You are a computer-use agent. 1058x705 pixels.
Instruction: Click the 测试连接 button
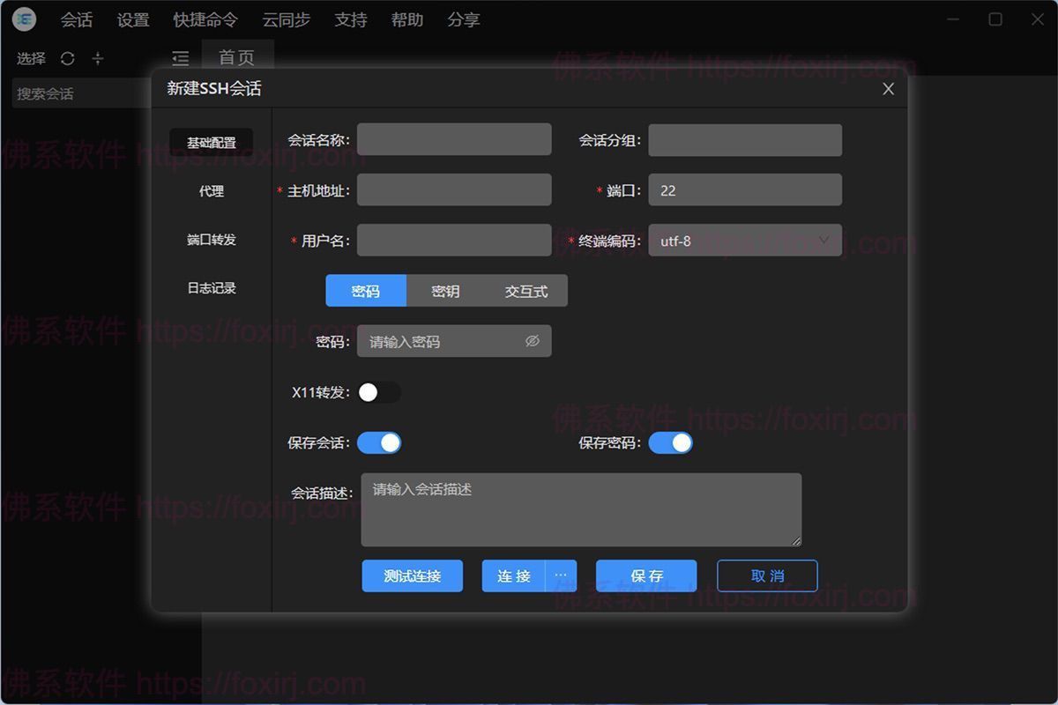(413, 575)
